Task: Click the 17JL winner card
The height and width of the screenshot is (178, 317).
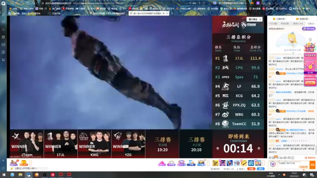Action: pos(61,144)
